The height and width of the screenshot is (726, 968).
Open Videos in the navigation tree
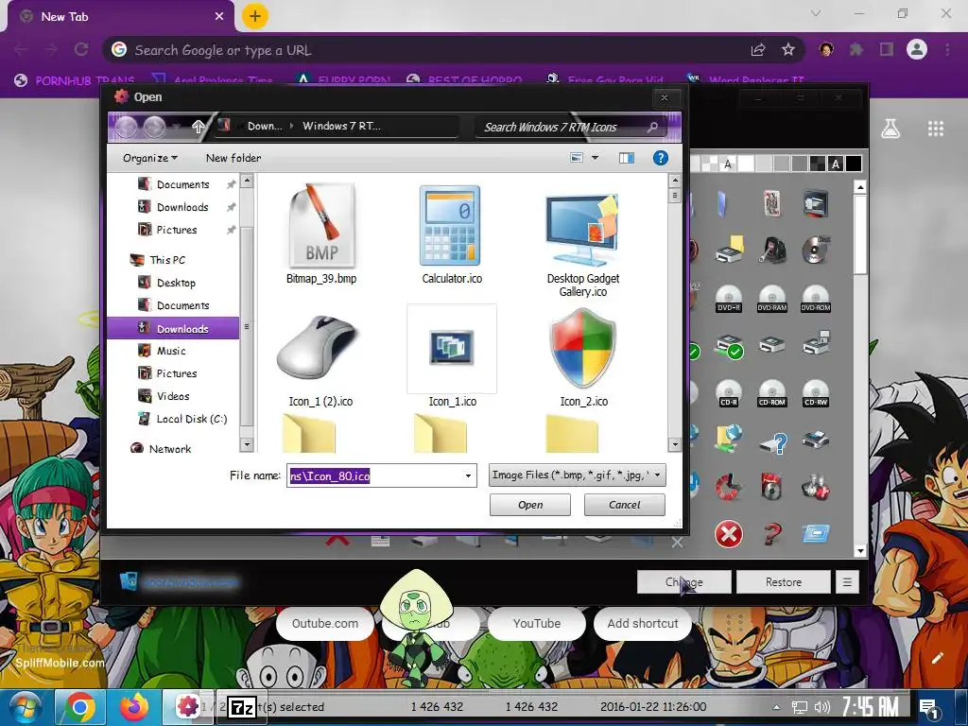point(172,396)
